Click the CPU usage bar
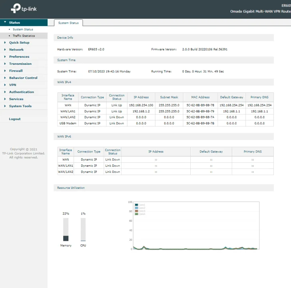This screenshot has width=291, height=288. [83, 230]
